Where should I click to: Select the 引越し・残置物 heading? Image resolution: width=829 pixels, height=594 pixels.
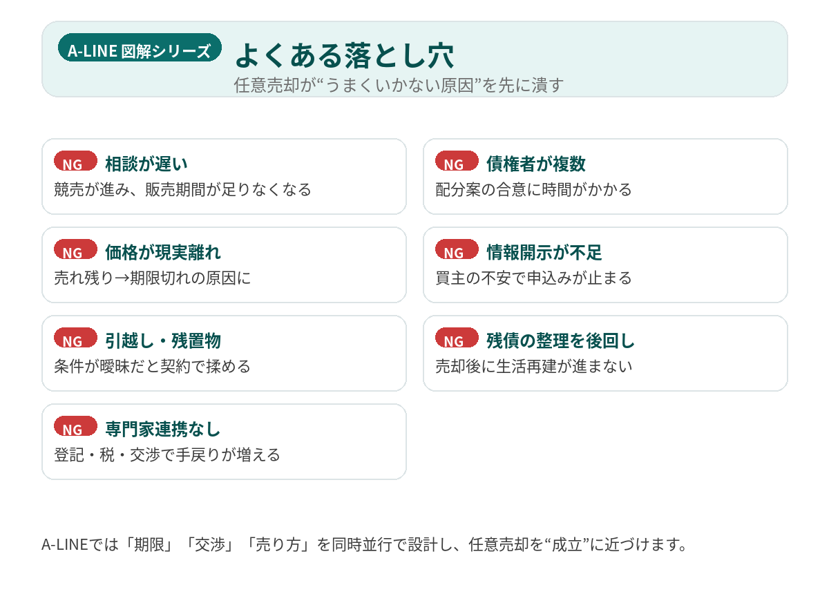point(163,341)
